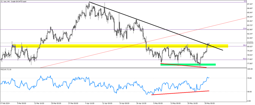Screen dimensions: 255x105
Task: Click the current price tag 80.616
Action: [x=250, y=43]
